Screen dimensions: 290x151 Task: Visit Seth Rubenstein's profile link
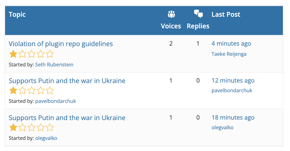pyautogui.click(x=54, y=65)
